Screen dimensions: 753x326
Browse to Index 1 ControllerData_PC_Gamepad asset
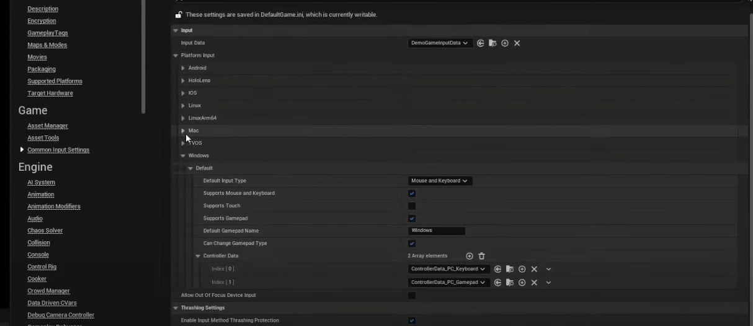point(510,283)
